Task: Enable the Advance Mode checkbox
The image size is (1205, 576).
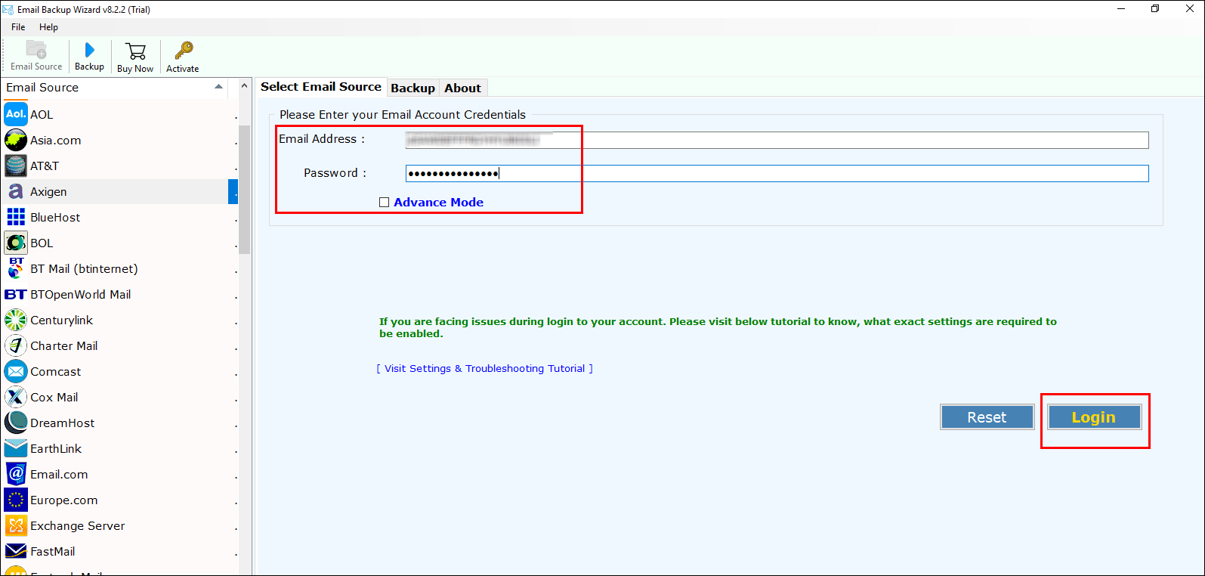Action: click(x=384, y=203)
